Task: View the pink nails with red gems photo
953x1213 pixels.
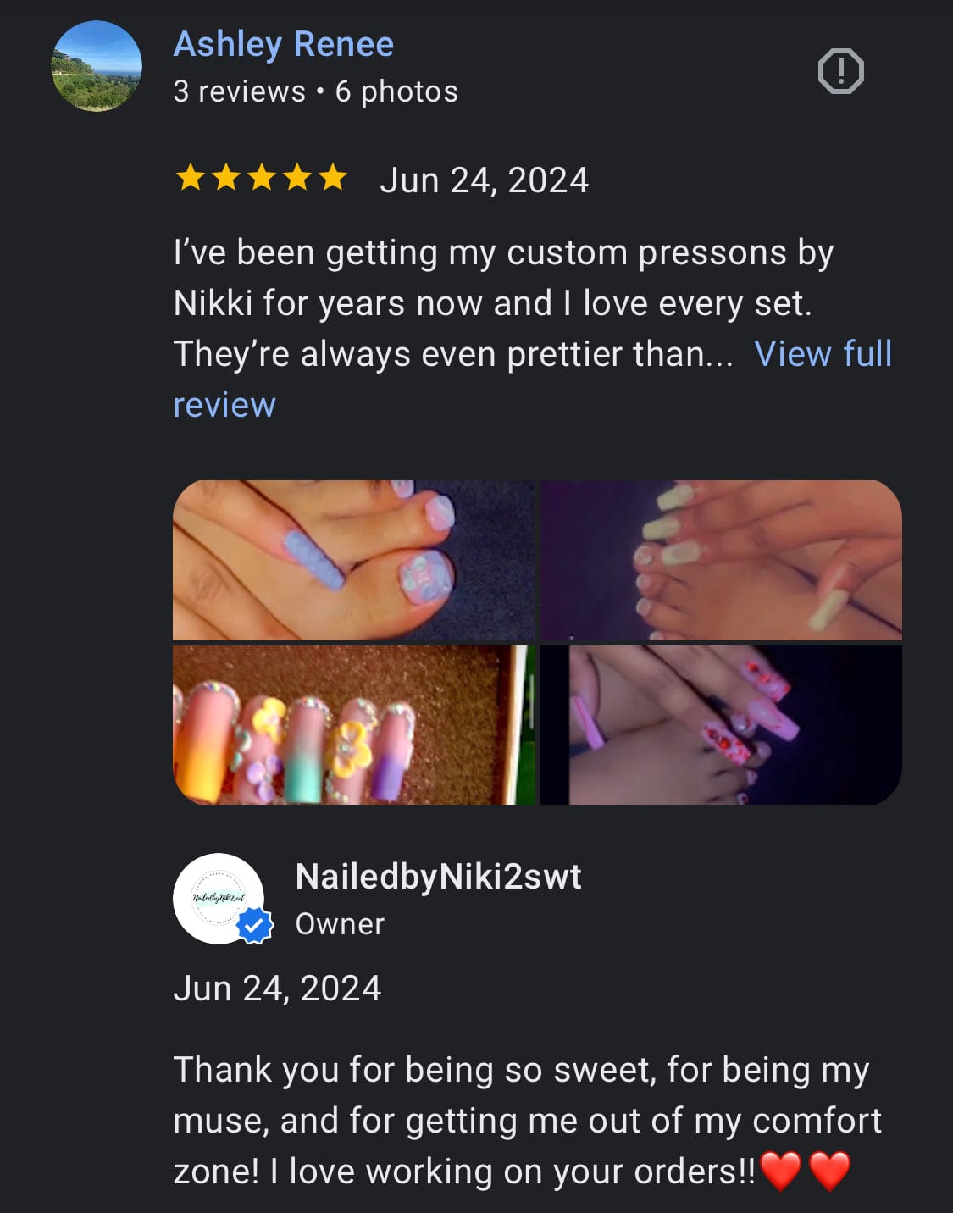Action: coord(721,725)
